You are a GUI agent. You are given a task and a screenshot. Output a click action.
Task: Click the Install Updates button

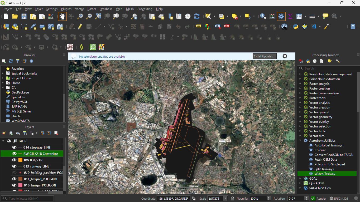(265, 56)
